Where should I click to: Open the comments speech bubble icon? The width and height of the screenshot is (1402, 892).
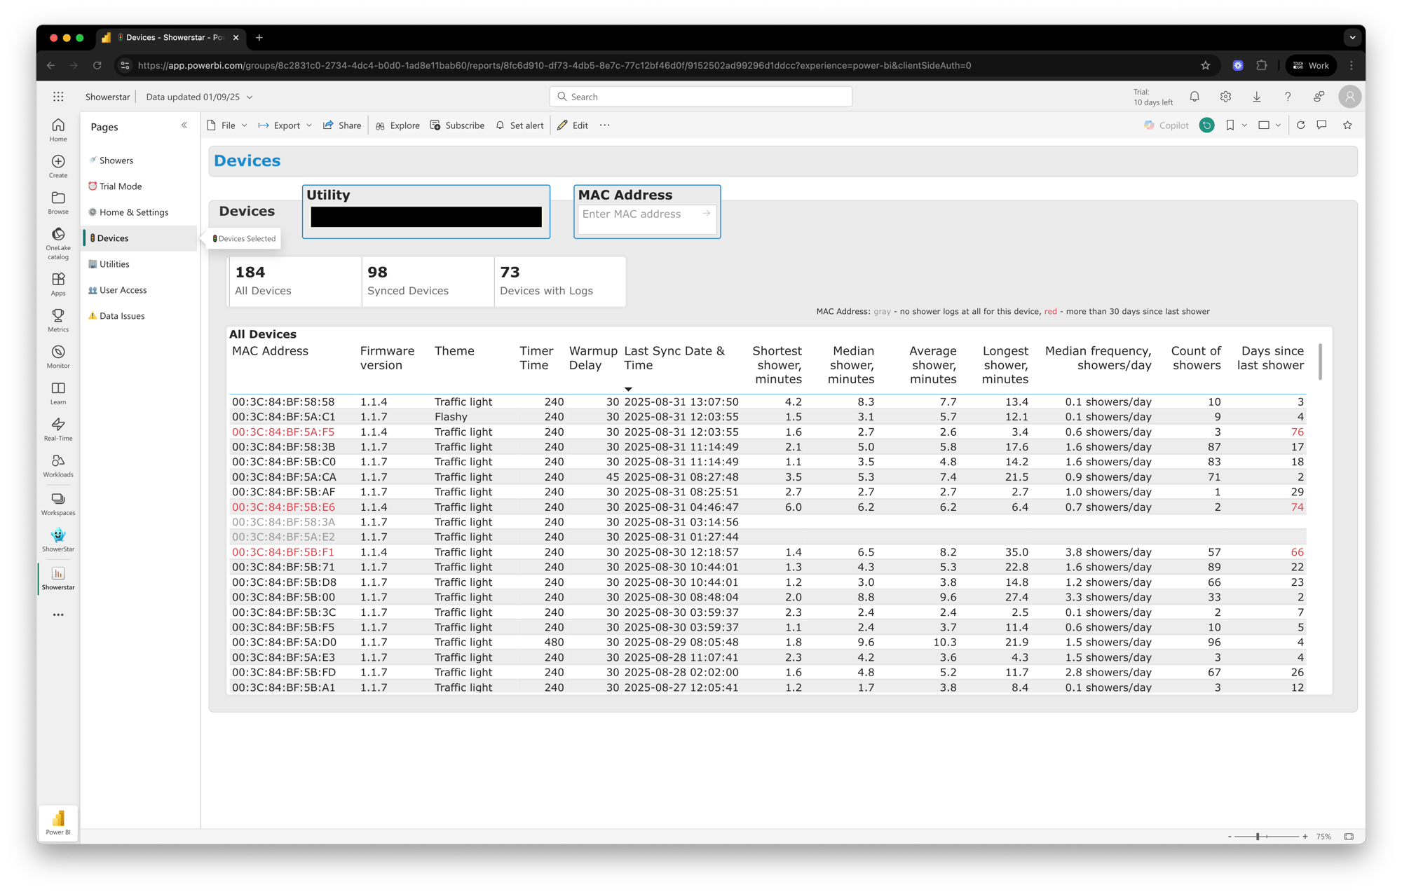(1322, 125)
